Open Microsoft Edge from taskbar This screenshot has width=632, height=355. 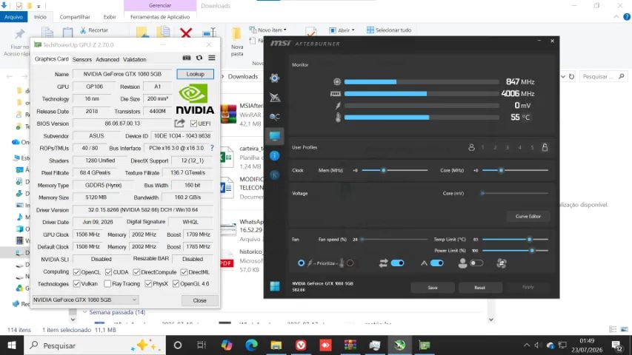point(251,345)
